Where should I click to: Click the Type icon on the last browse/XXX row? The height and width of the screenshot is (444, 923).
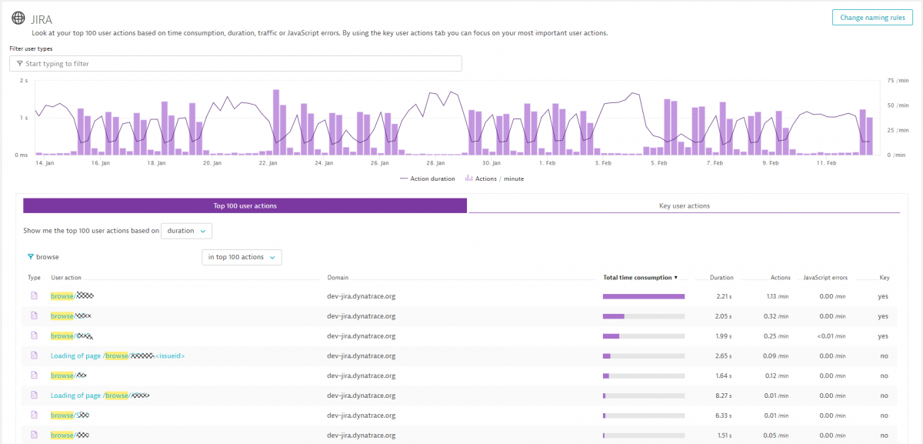[34, 435]
